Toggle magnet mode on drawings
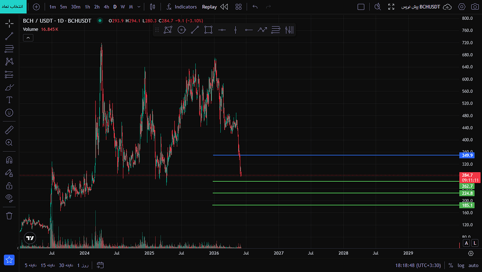 point(9,160)
